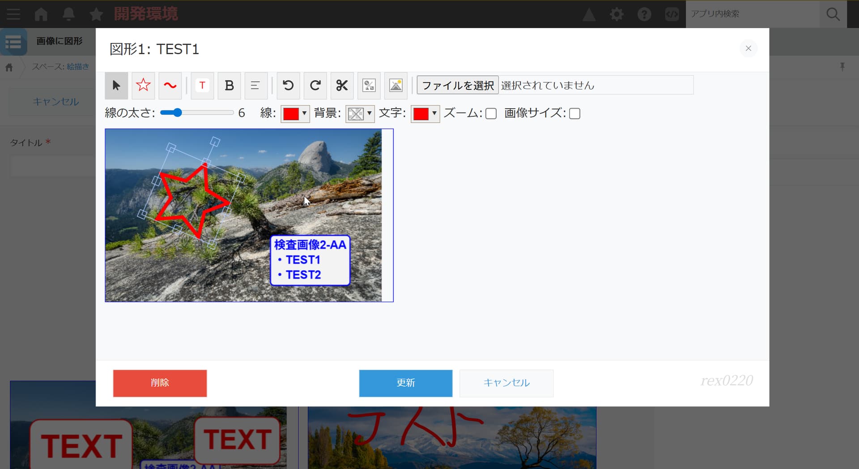Click the red 削除 button
859x469 pixels.
point(160,383)
